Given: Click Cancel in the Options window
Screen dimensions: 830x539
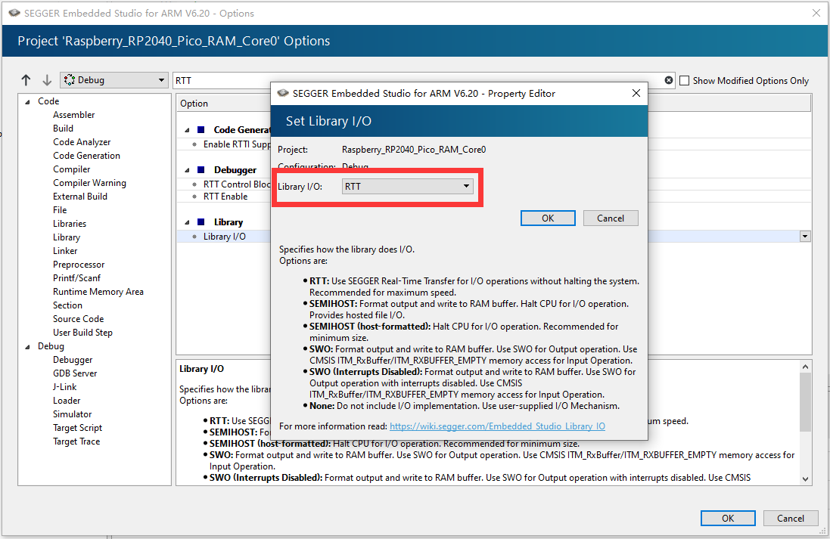Looking at the screenshot, I should click(791, 519).
